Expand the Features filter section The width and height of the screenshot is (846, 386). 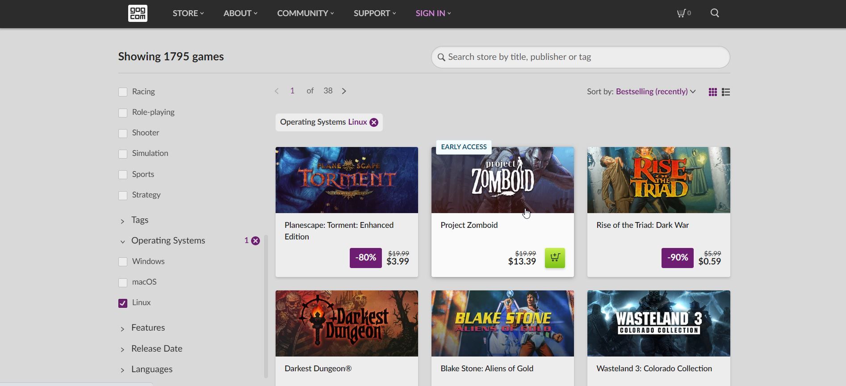tap(148, 328)
